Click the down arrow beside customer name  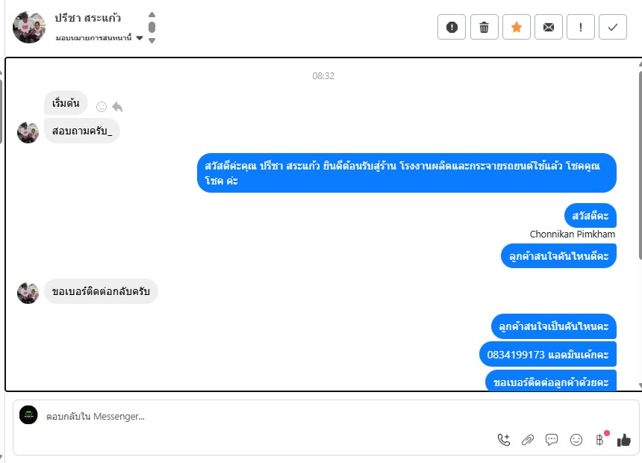(152, 40)
